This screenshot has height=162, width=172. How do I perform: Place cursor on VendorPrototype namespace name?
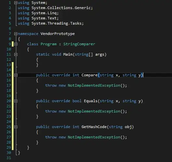tap(58, 34)
